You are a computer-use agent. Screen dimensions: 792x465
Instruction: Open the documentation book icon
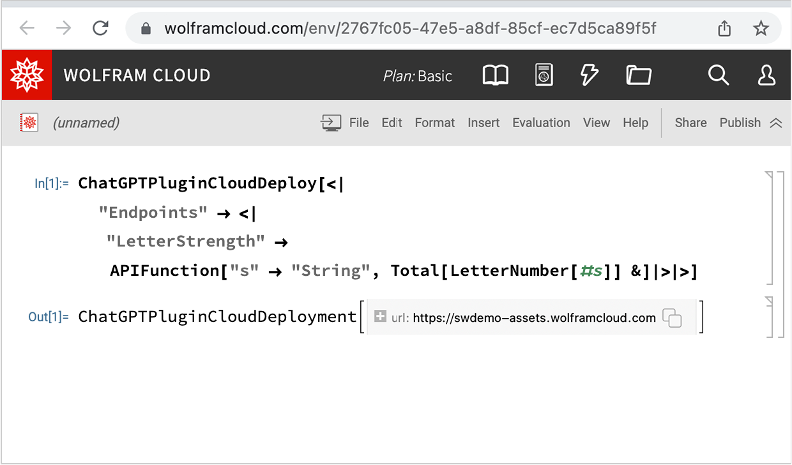coord(495,75)
